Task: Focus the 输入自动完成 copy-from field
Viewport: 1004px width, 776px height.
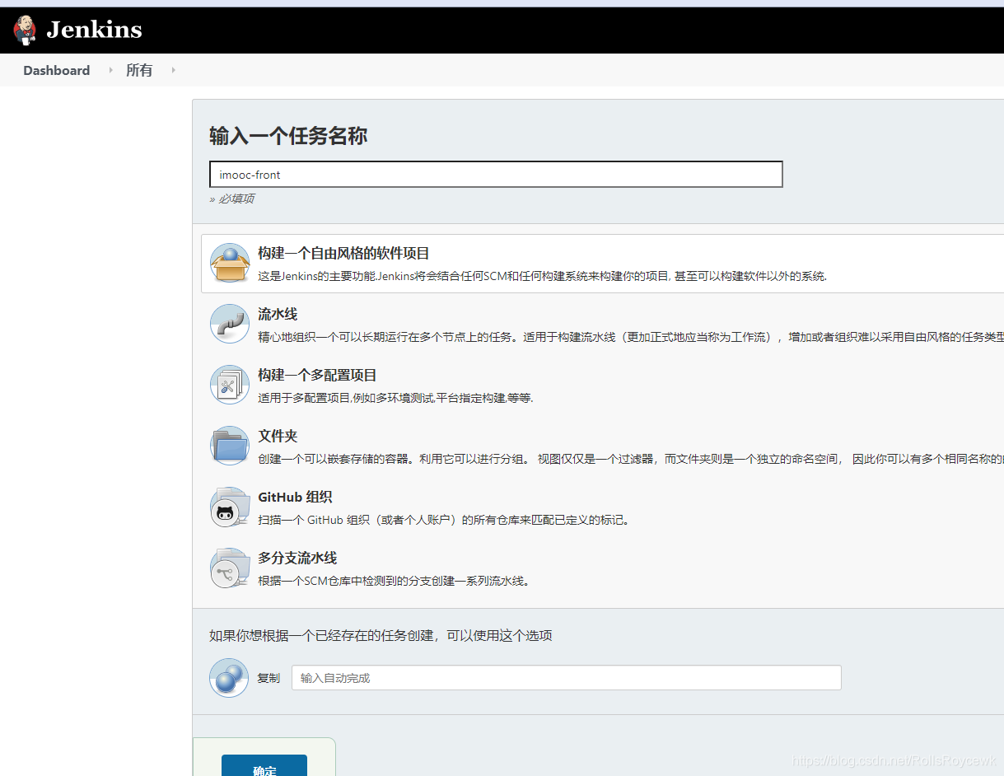Action: tap(567, 678)
